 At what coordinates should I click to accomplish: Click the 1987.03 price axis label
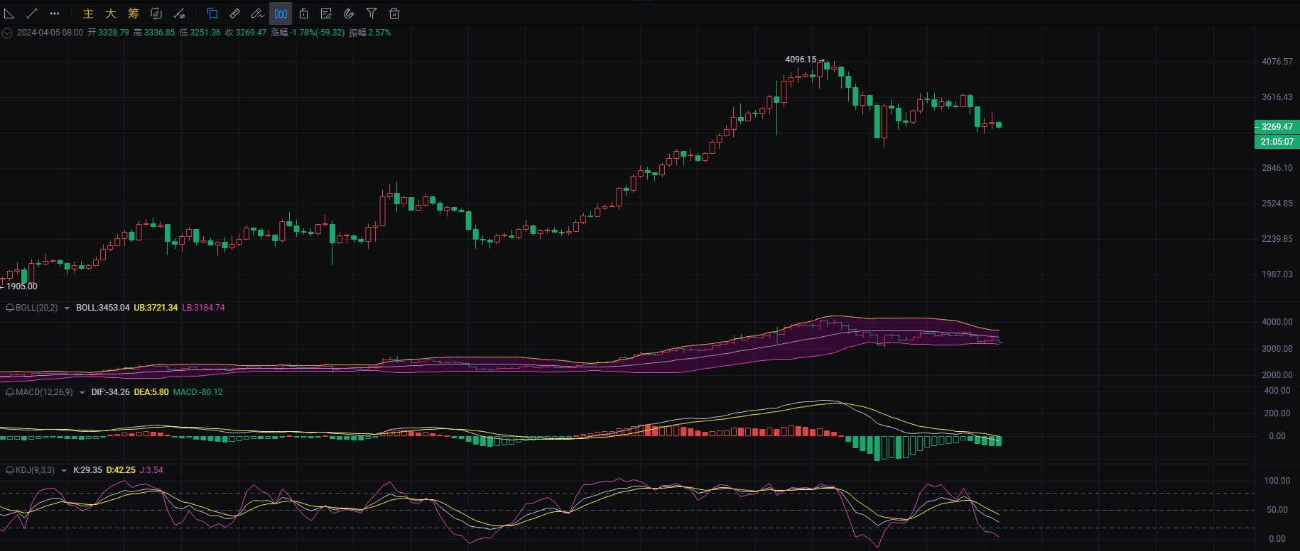pos(1277,274)
